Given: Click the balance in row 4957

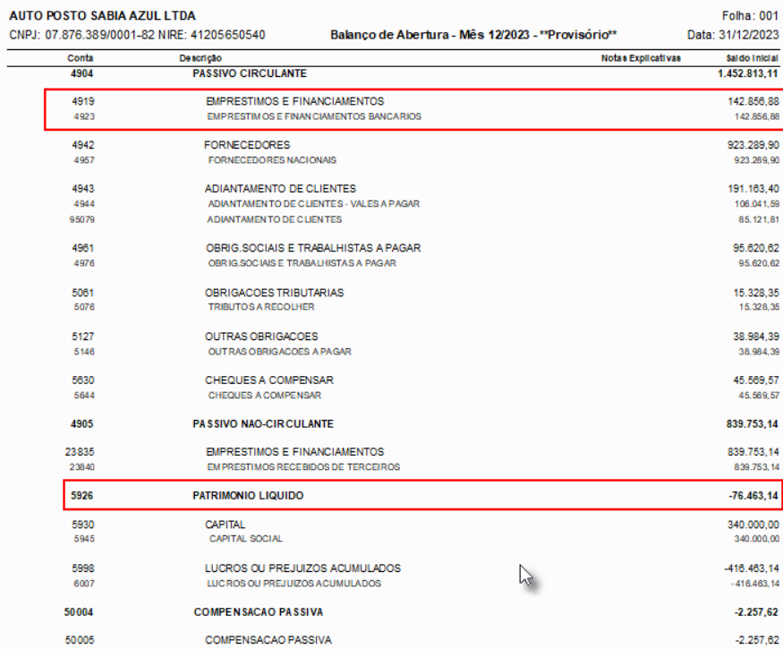Looking at the screenshot, I should (x=756, y=160).
